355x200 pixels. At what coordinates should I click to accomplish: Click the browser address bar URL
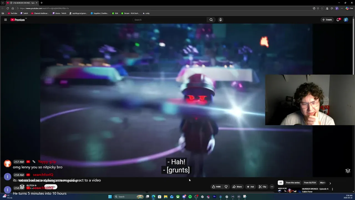pyautogui.click(x=44, y=8)
